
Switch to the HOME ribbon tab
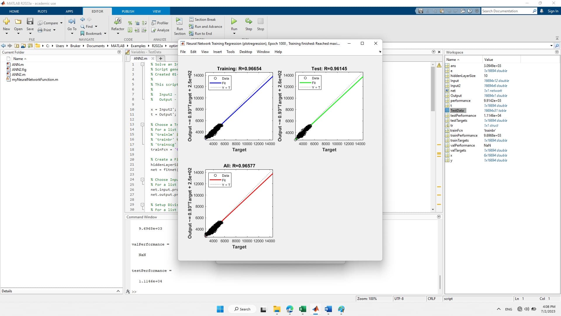[14, 11]
